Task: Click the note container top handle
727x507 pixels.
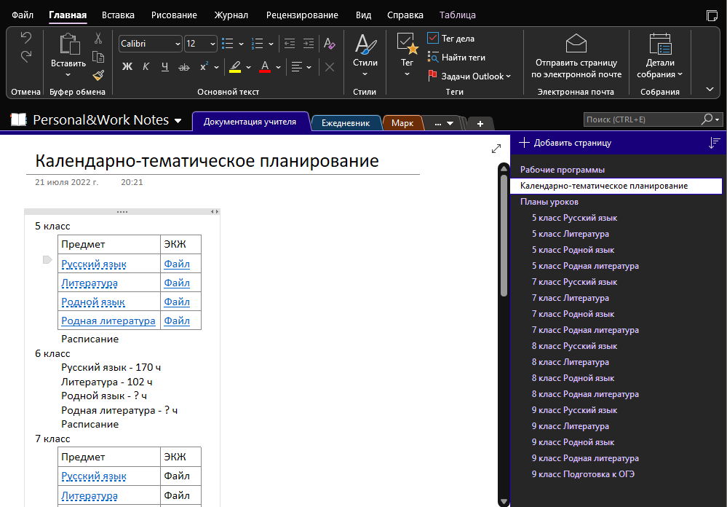Action: click(122, 212)
